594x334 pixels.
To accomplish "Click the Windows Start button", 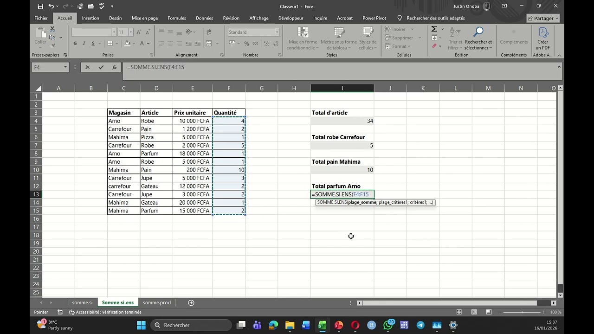I will (141, 325).
